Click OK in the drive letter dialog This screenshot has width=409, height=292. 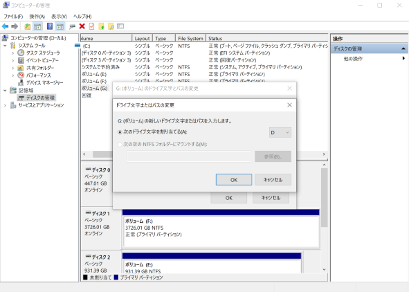pyautogui.click(x=234, y=180)
